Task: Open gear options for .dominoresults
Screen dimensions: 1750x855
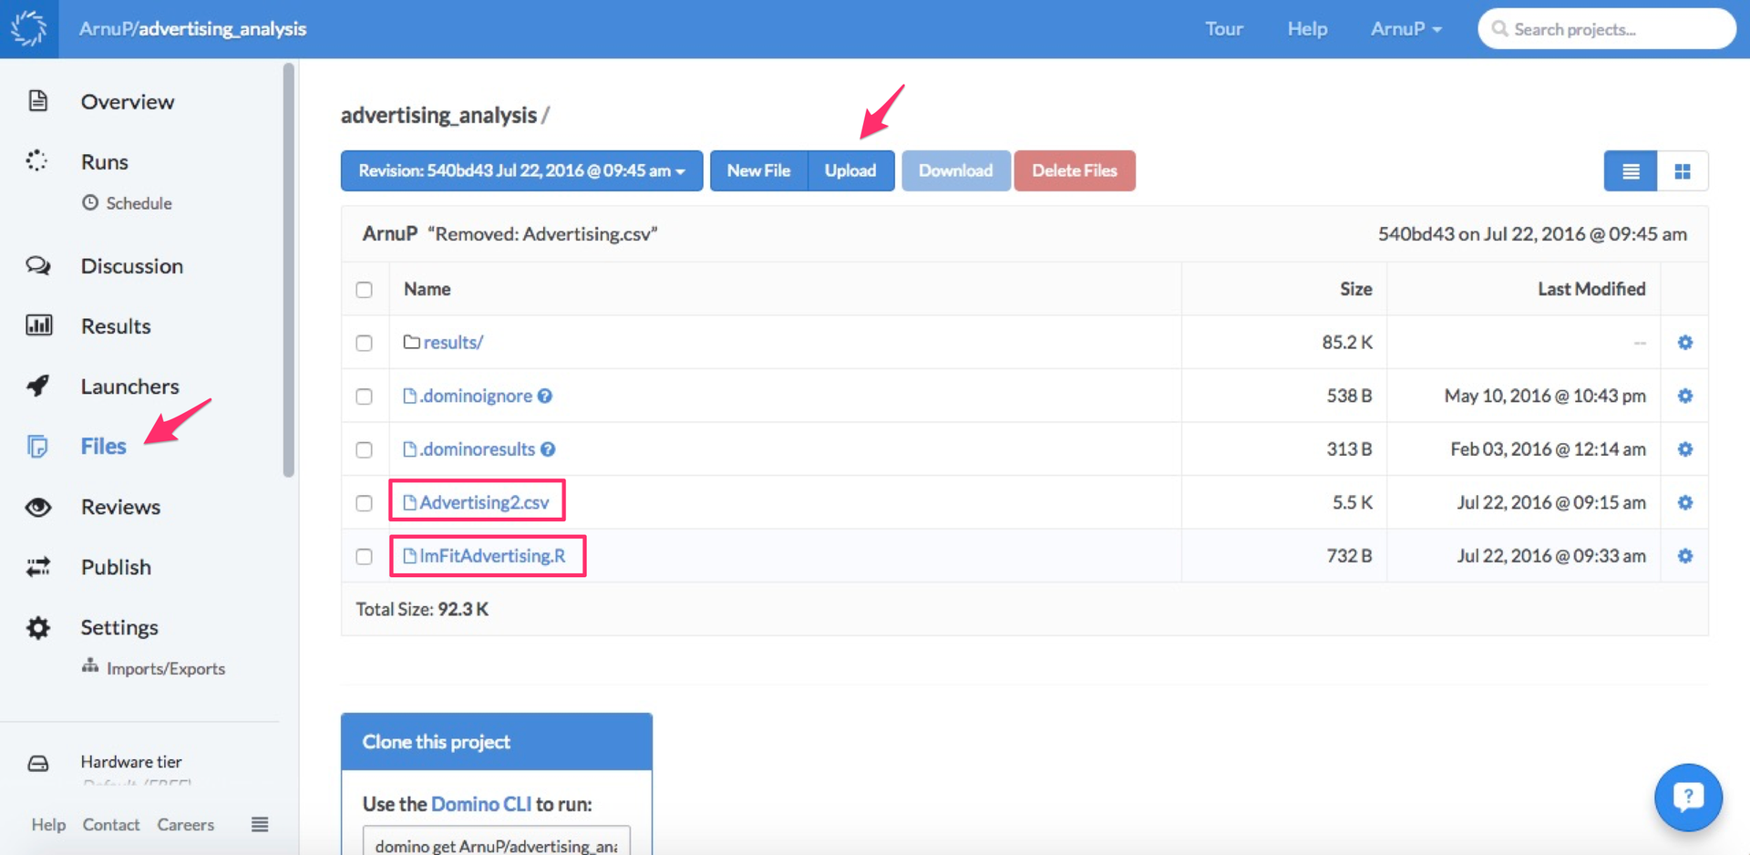Action: (x=1685, y=448)
